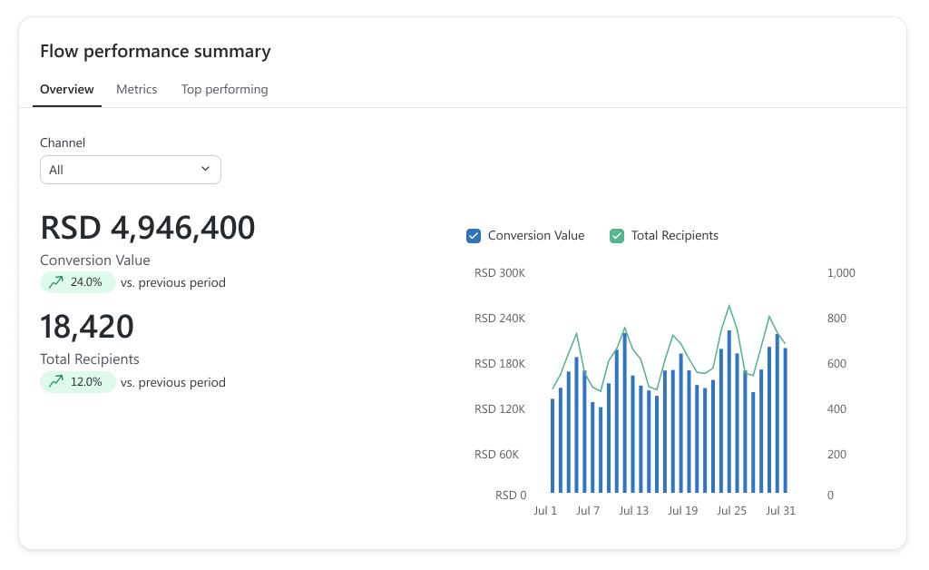The width and height of the screenshot is (929, 570).
Task: Click the Jul 13 date label
Action: tap(633, 511)
